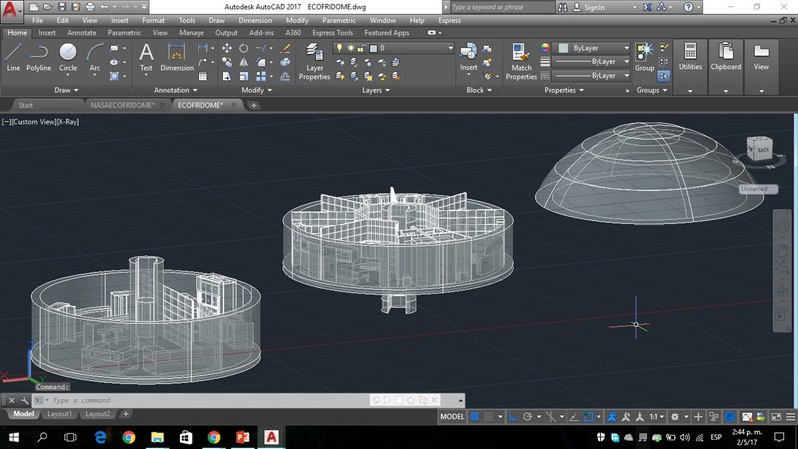Screen dimensions: 798x449
Task: Toggle the MODEL space button in status bar
Action: (x=453, y=416)
